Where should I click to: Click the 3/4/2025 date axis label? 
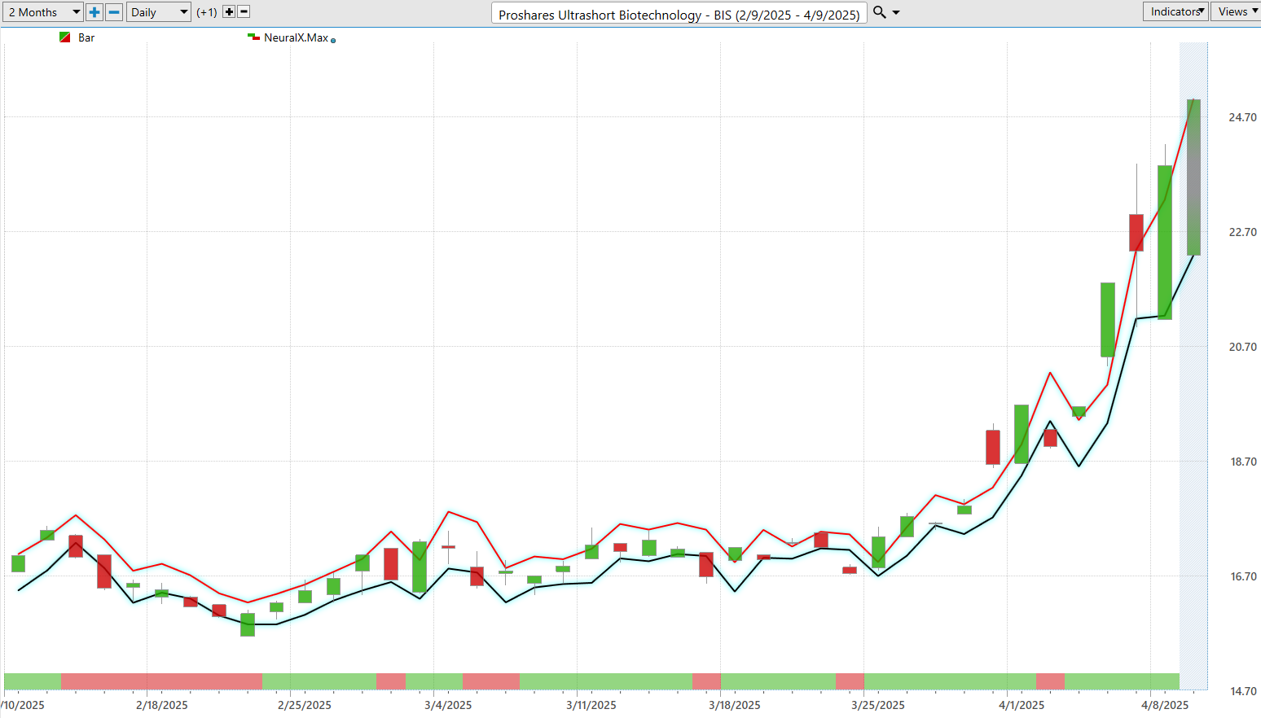[448, 705]
